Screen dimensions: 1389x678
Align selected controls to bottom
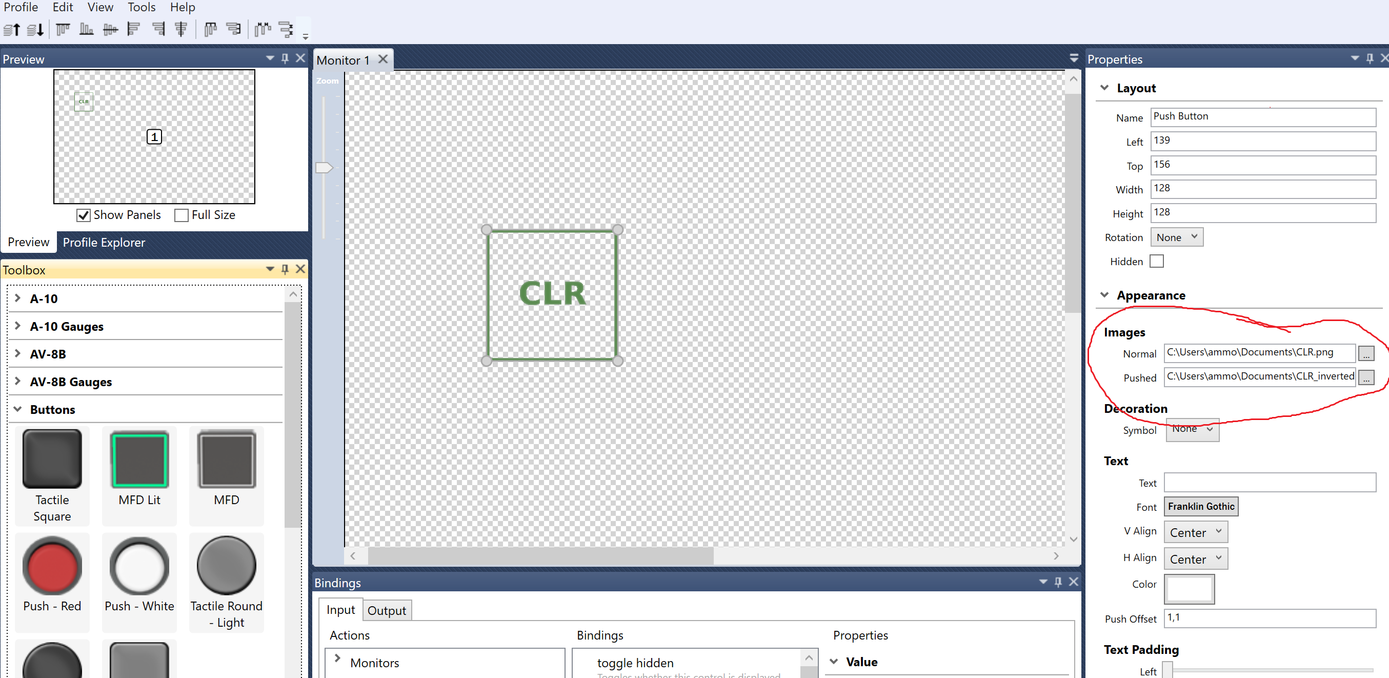point(87,29)
